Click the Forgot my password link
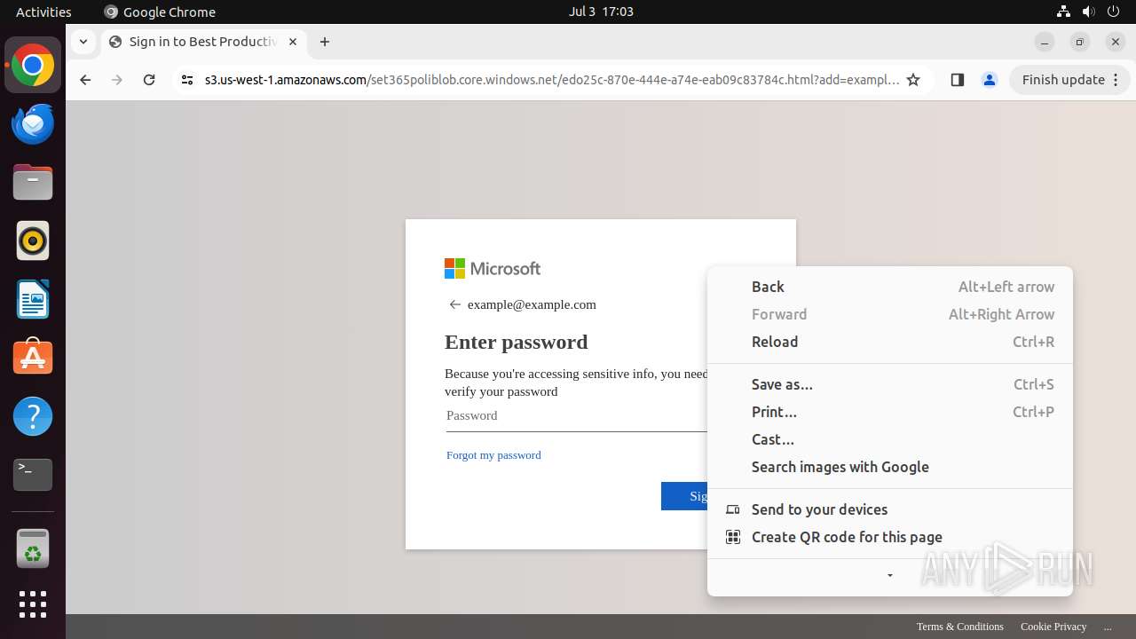Screen dimensions: 1136x639 pos(493,455)
